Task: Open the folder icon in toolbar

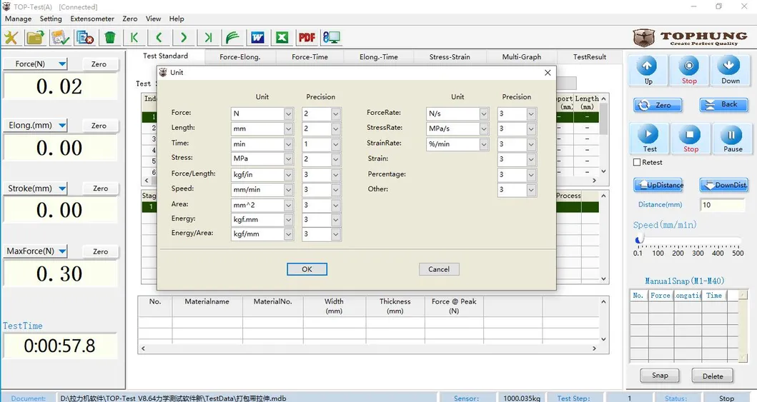Action: (34, 38)
